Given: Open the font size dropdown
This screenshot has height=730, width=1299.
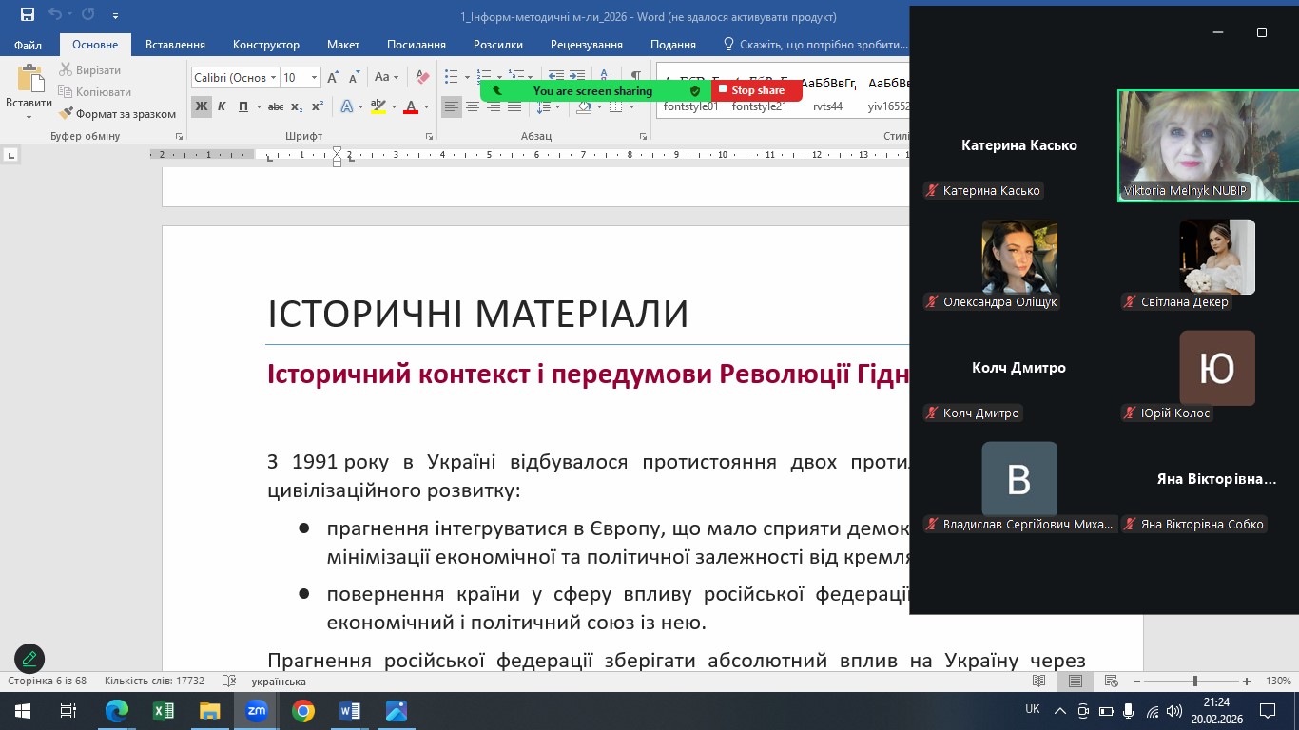Looking at the screenshot, I should click(313, 78).
